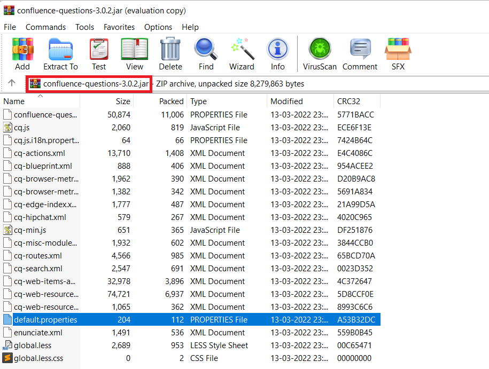Open the Options menu
489x369 pixels.
[158, 27]
